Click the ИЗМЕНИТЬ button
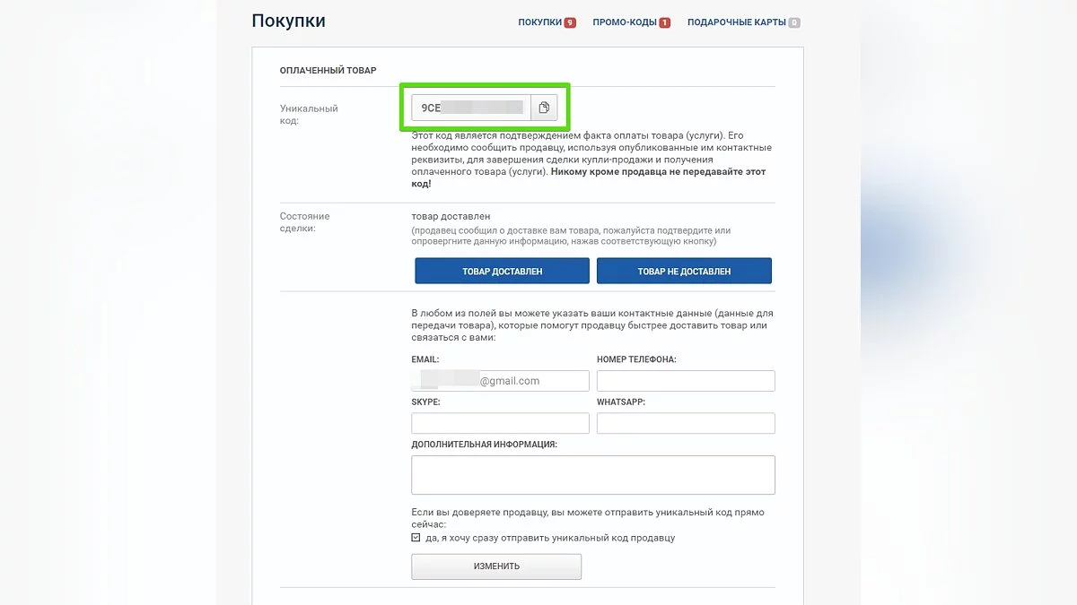 tap(496, 566)
